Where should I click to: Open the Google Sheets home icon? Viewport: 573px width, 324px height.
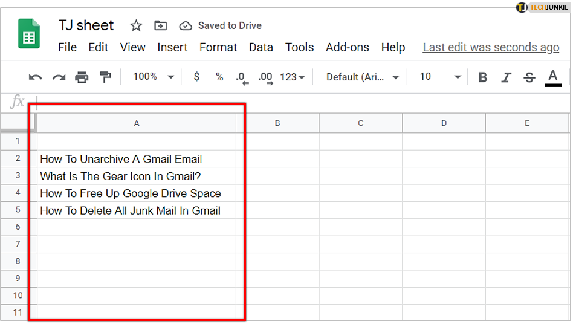click(x=29, y=34)
